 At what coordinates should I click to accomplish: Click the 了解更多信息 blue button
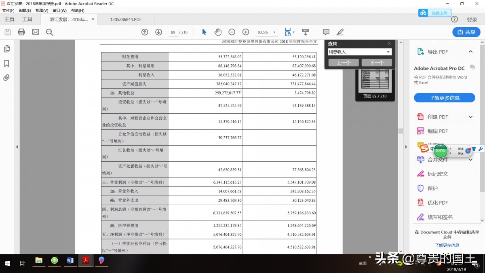[444, 98]
